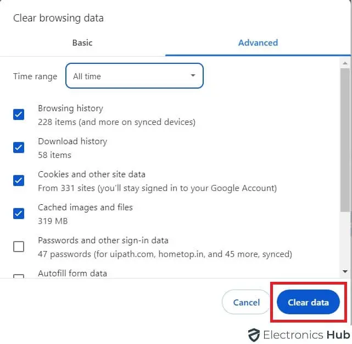Viewport: 352px width, 344px height.
Task: Click the scrollbar up arrow
Action: 345,63
